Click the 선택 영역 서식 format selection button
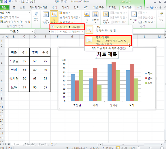The image size is (166, 149). [x=10, y=17]
